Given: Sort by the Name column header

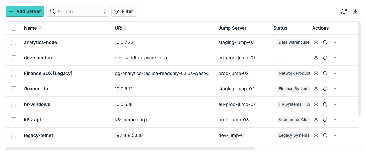Looking at the screenshot, I should click(x=33, y=28).
